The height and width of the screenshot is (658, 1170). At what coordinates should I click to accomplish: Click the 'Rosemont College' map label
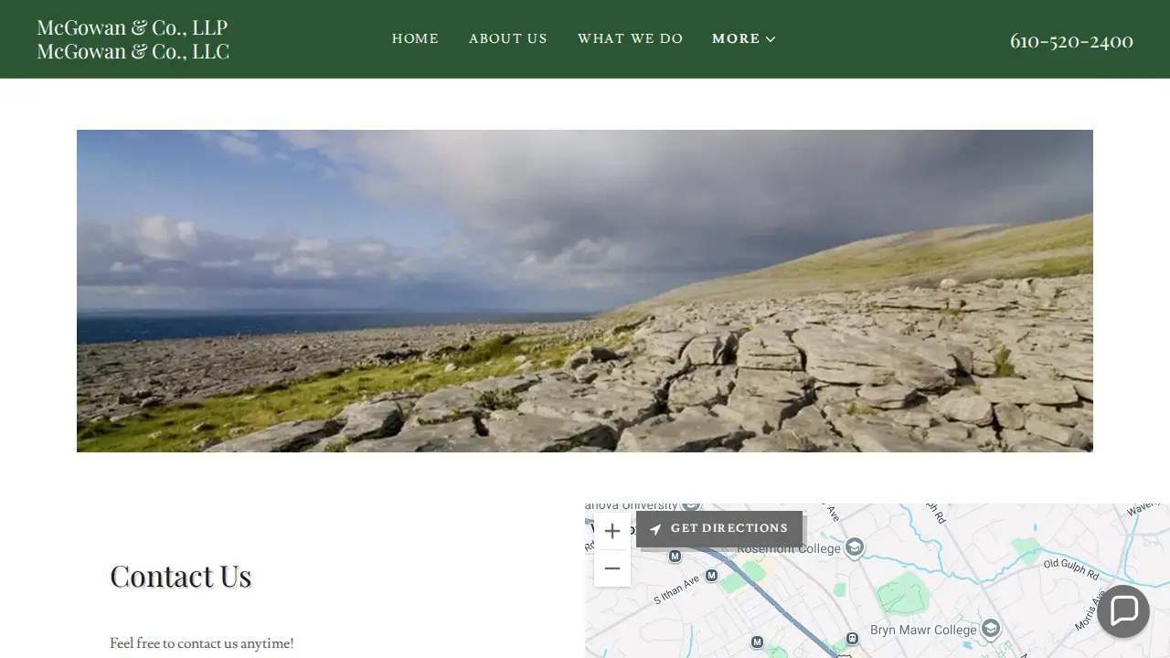pyautogui.click(x=789, y=548)
